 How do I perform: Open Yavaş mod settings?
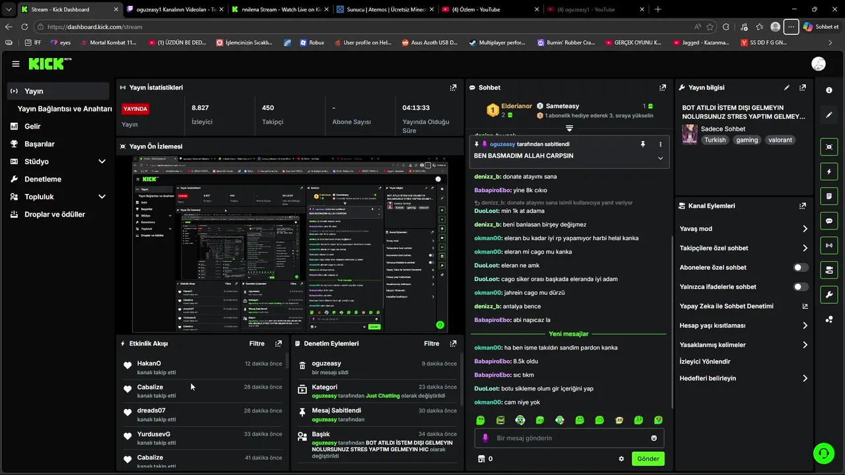[743, 229]
